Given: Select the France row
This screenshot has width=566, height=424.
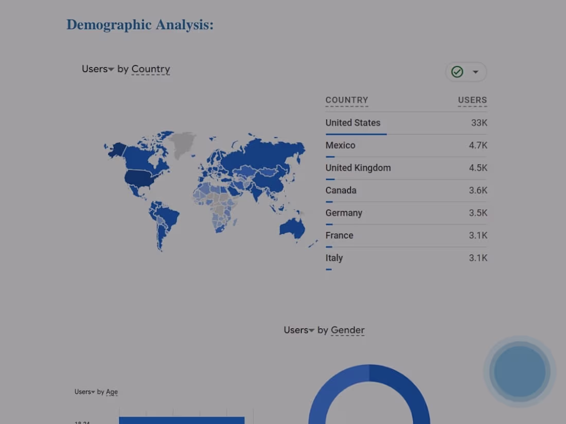Looking at the screenshot, I should click(406, 236).
